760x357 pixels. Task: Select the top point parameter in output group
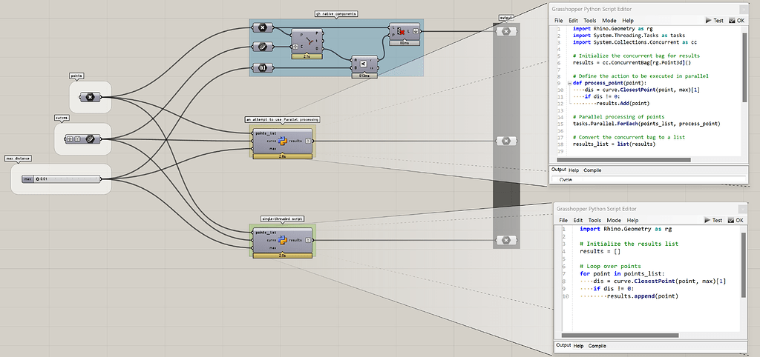pyautogui.click(x=506, y=31)
